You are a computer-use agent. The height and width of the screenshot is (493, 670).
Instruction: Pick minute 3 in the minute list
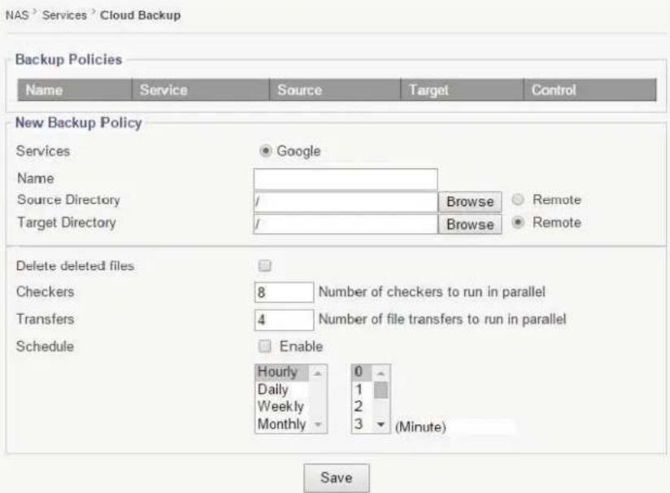coord(362,424)
